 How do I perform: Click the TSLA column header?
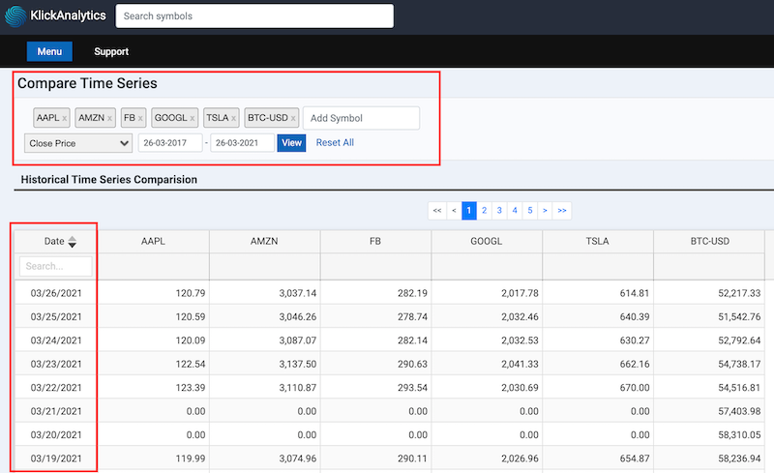coord(597,242)
